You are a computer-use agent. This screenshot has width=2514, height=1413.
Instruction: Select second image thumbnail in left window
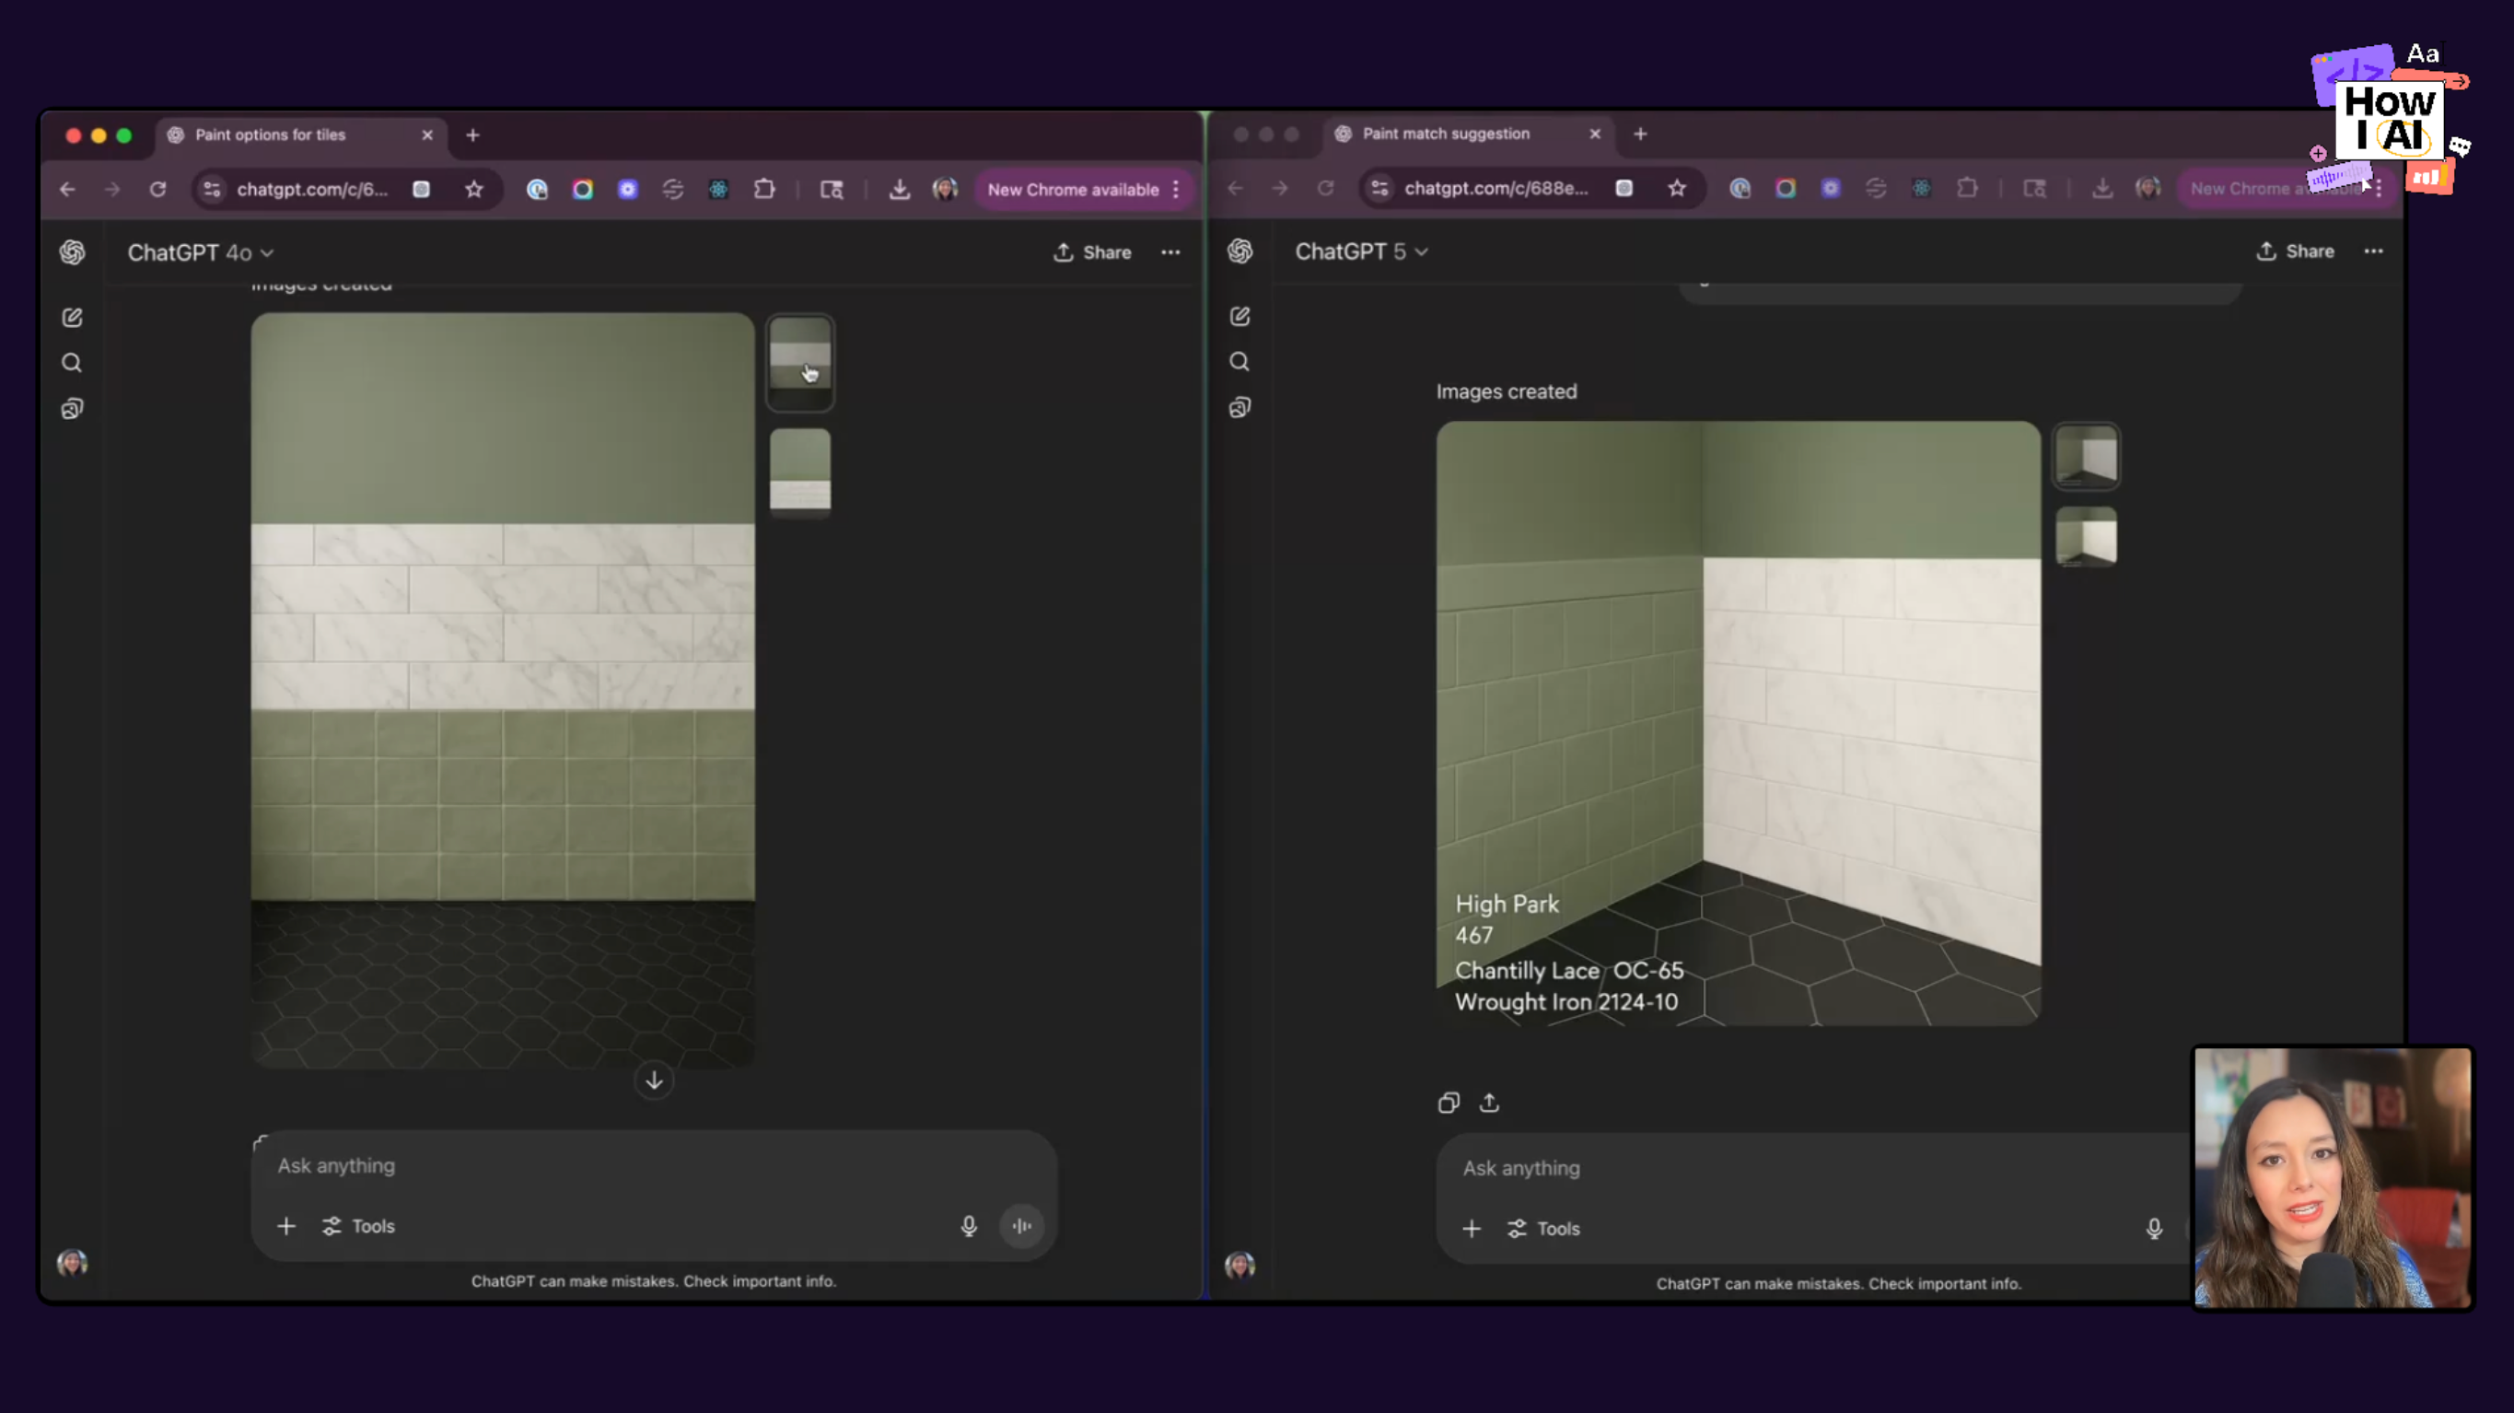[x=800, y=472]
